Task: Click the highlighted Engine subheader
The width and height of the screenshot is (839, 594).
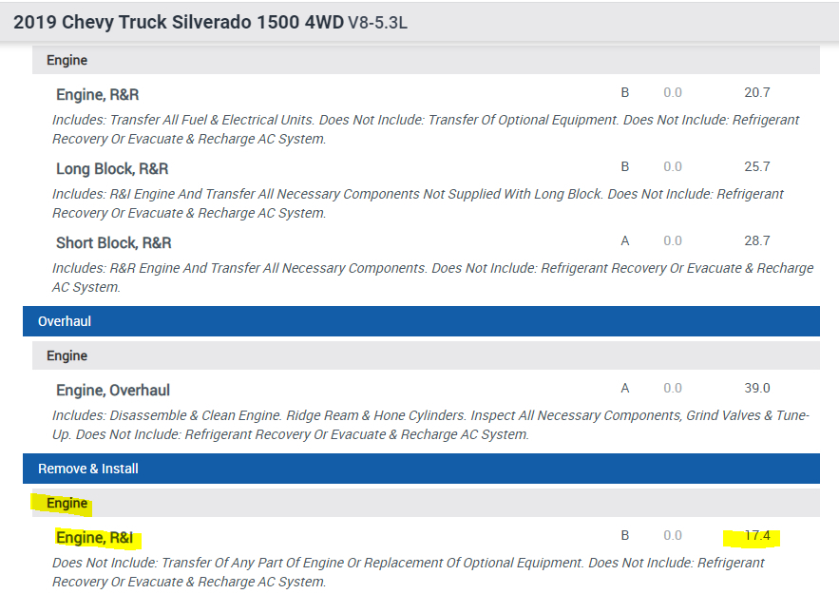Action: point(67,503)
